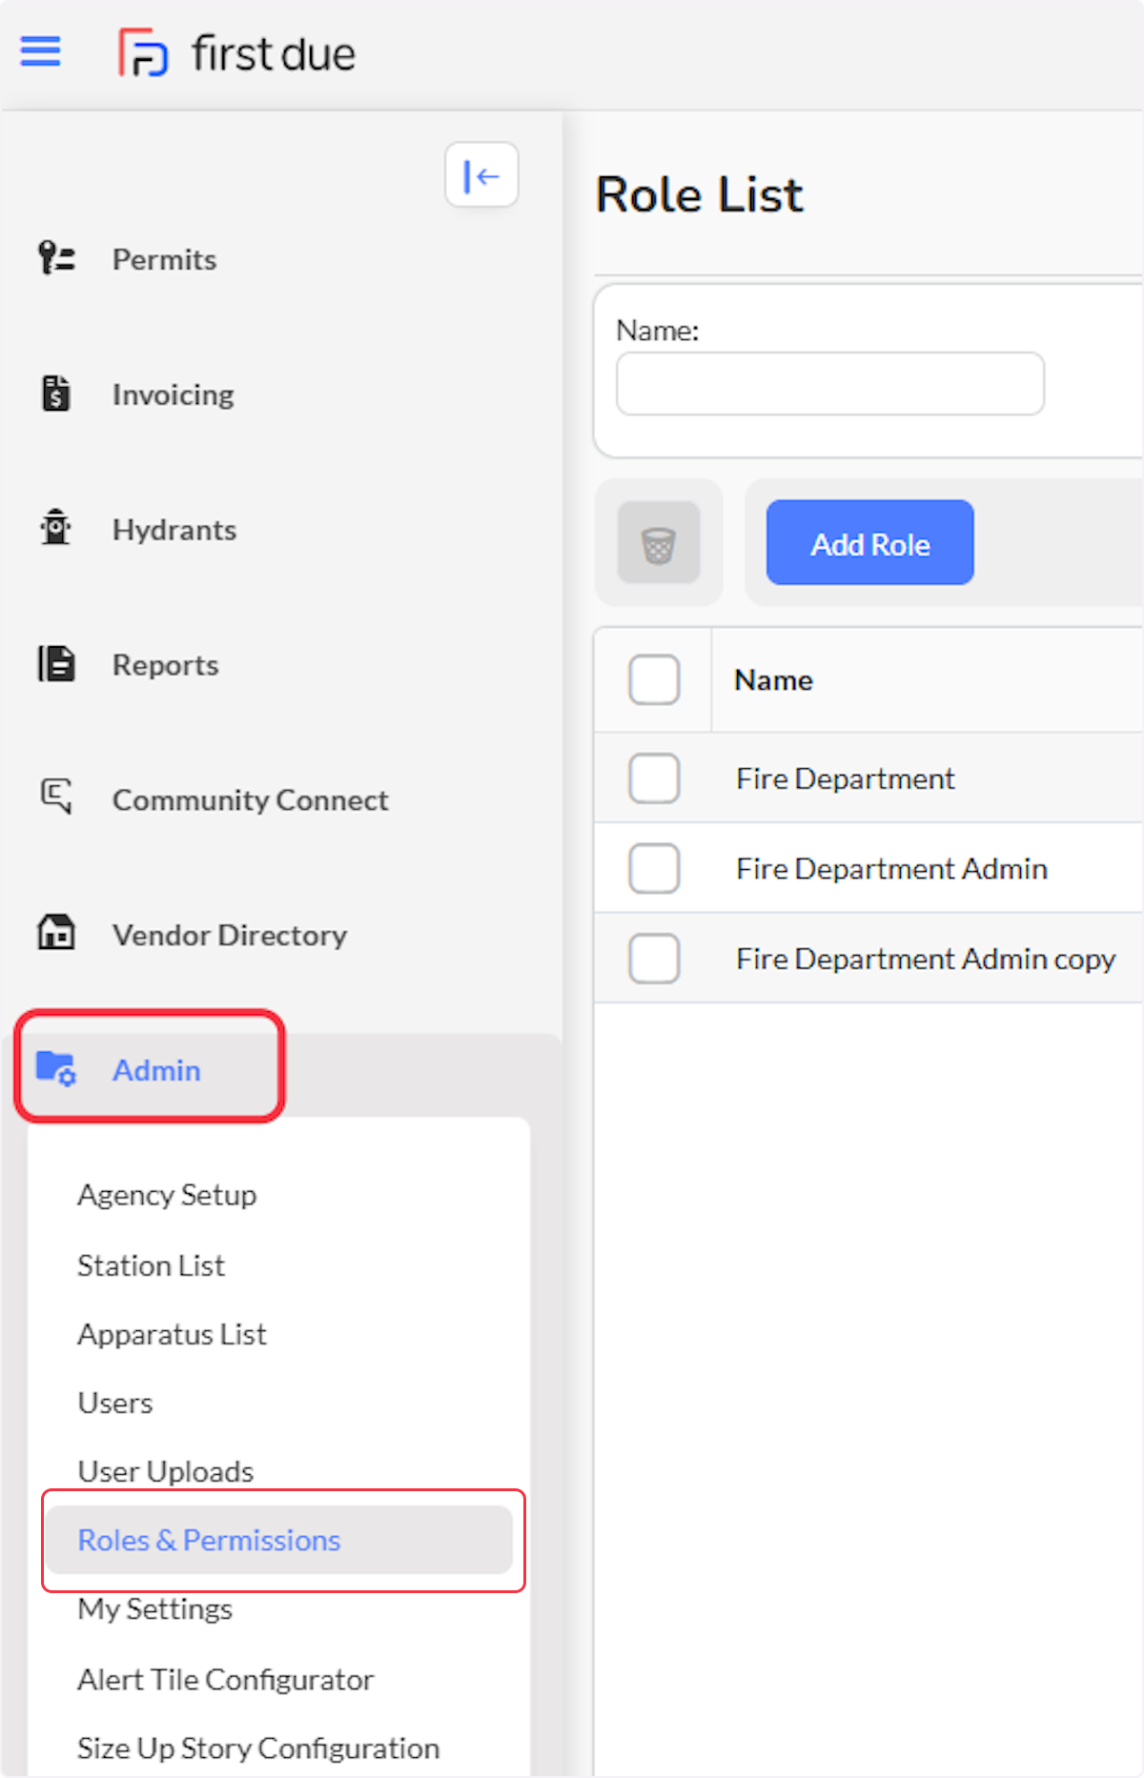Screen dimensions: 1144x1778
Task: Check the Fire Department role checkbox
Action: [654, 778]
